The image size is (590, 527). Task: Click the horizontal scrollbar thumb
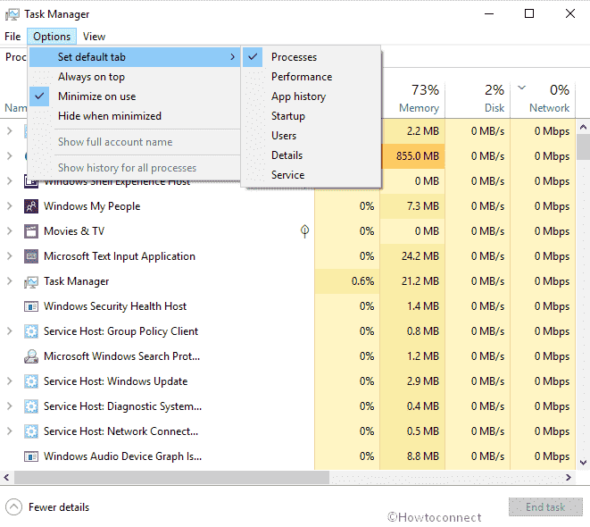[x=171, y=478]
